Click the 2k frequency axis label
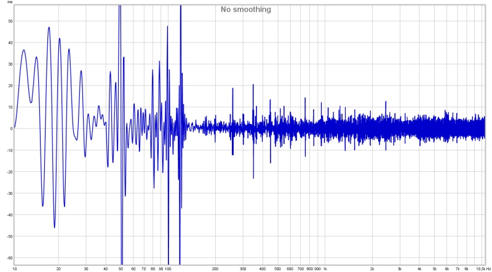Image resolution: width=492 pixels, height=272 pixels. (372, 269)
